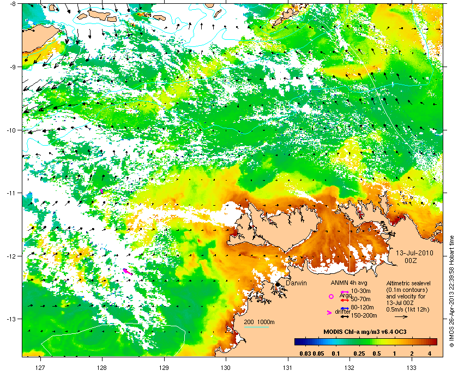Select the blue 80-120m depth arrow in legend

point(345,308)
